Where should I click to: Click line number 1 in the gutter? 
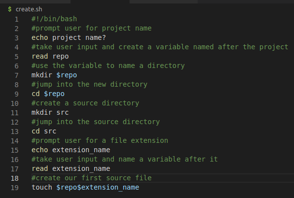(x=17, y=19)
